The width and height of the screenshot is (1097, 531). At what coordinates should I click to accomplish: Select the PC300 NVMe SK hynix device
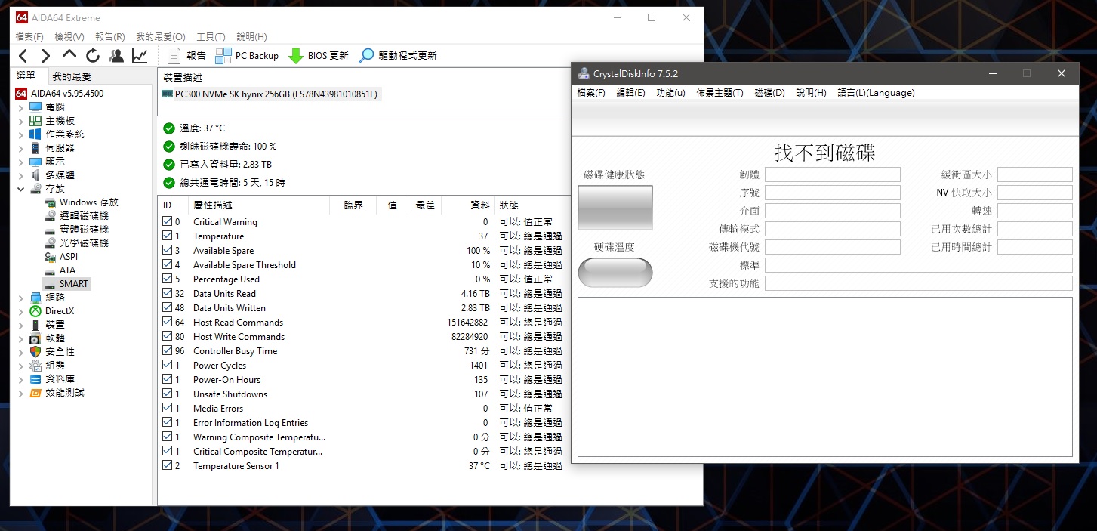click(270, 94)
